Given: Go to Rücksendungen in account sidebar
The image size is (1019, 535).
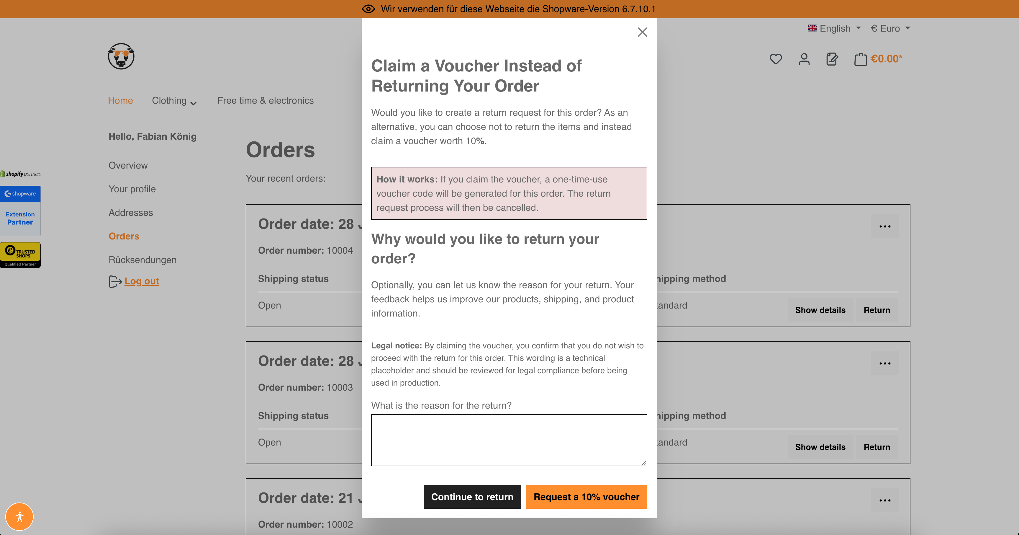Looking at the screenshot, I should coord(142,260).
